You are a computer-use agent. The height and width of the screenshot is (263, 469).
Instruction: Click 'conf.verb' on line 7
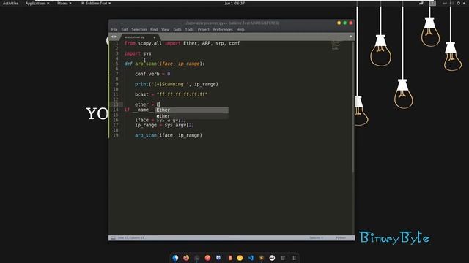147,74
